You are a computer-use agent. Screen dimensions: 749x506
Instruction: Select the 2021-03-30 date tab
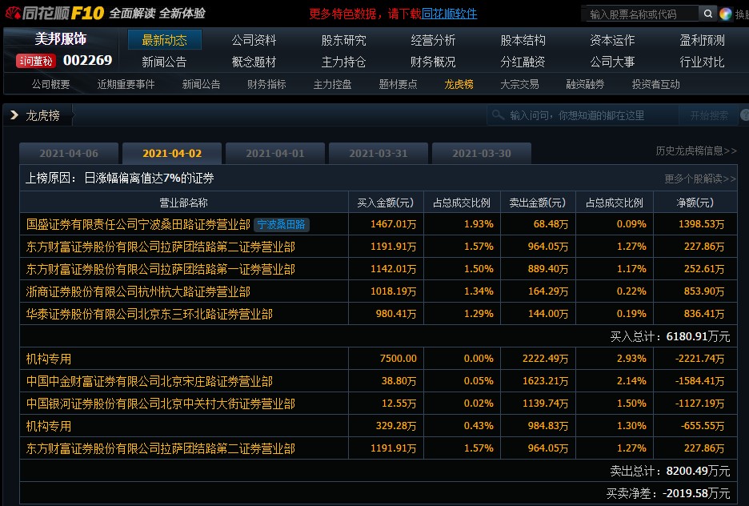click(482, 154)
